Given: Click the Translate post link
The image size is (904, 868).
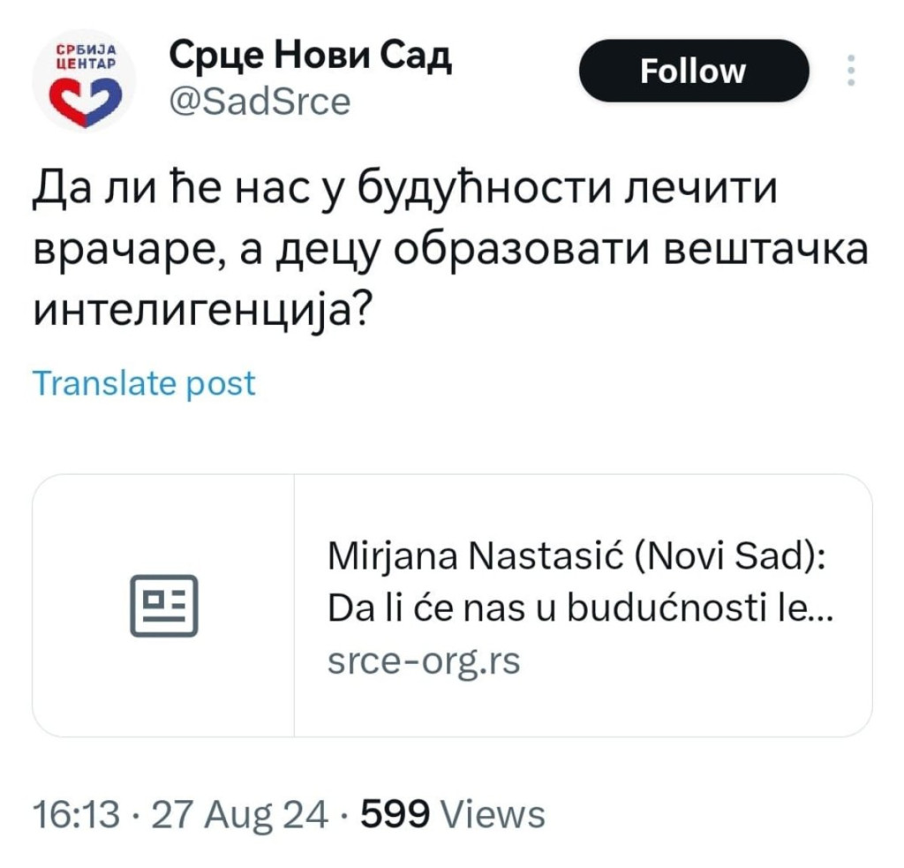Looking at the screenshot, I should coord(143,383).
